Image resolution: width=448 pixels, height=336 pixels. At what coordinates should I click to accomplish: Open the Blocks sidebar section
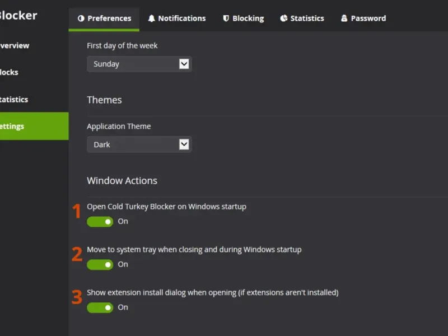tap(10, 72)
